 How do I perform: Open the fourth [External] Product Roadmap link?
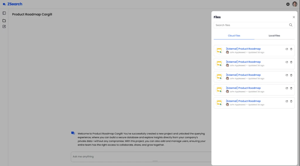243,88
